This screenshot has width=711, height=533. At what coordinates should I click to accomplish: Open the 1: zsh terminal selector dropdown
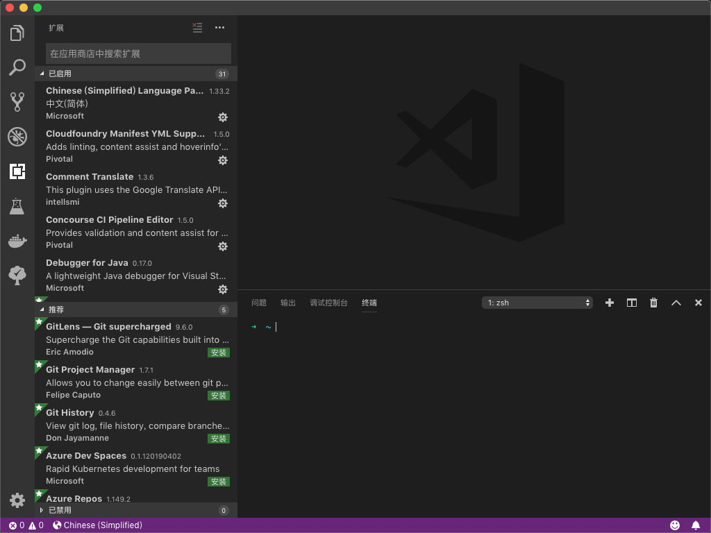click(537, 302)
